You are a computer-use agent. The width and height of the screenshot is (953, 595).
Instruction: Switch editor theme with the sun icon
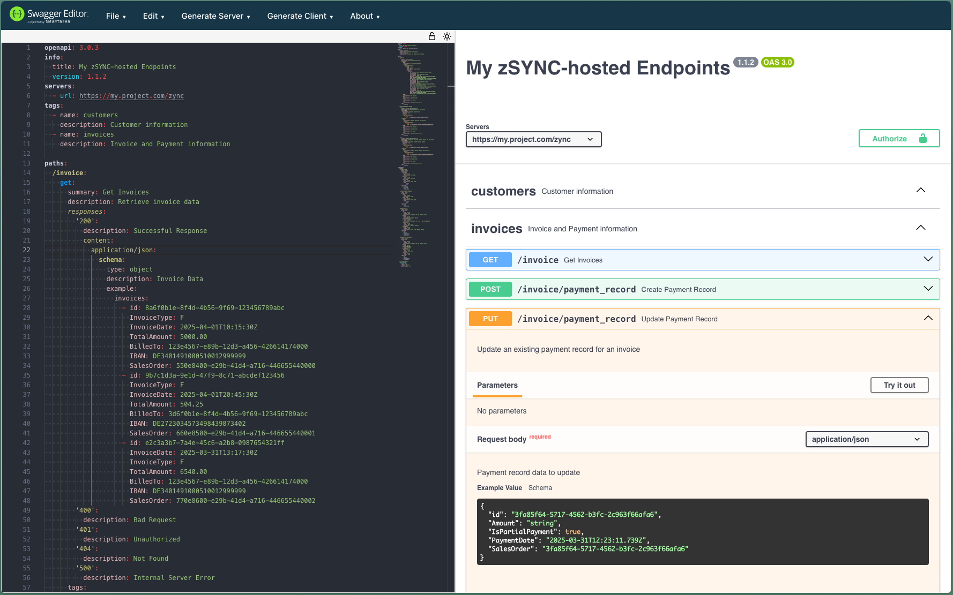coord(447,36)
